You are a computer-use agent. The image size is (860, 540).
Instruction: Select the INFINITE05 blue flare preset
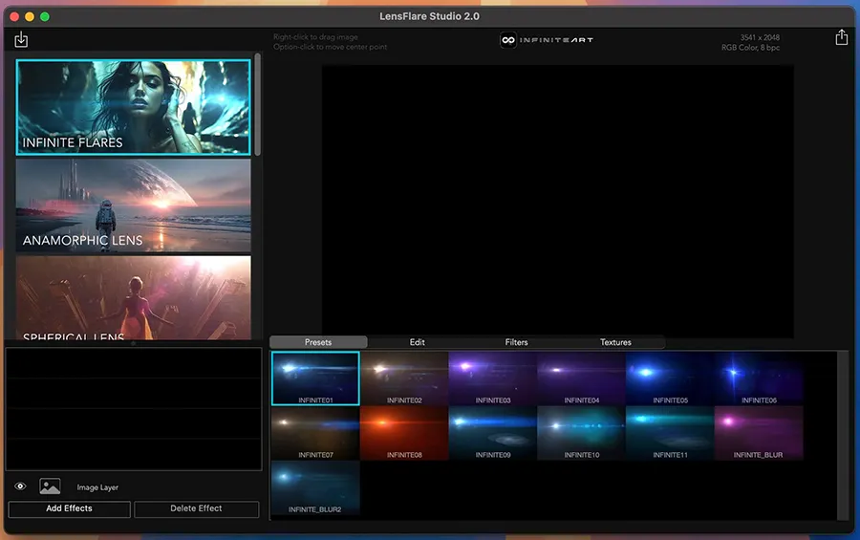[670, 378]
